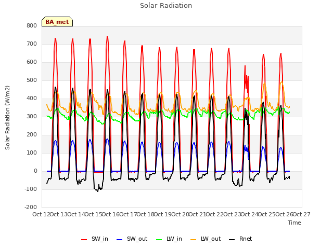Click the black Rnet legend swatch
Viewport: 333px width, 249px height.
point(232,240)
